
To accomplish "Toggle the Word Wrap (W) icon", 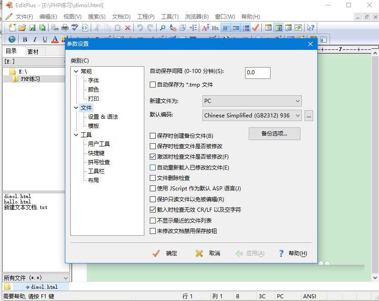I will pyautogui.click(x=226, y=28).
